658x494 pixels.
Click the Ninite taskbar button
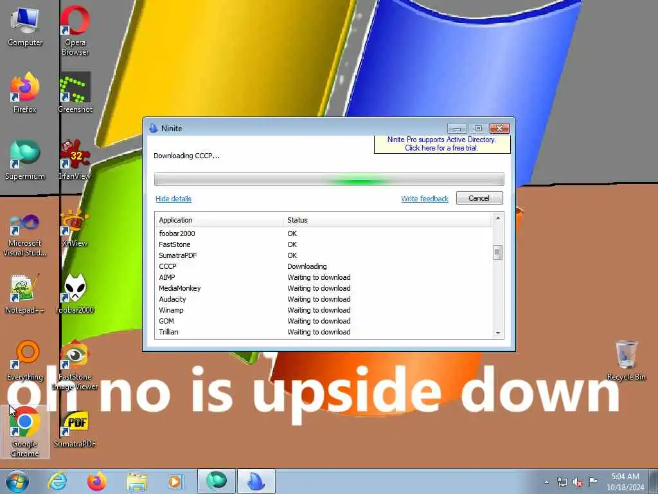[256, 481]
